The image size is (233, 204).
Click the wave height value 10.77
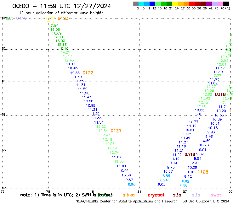coord(194,122)
